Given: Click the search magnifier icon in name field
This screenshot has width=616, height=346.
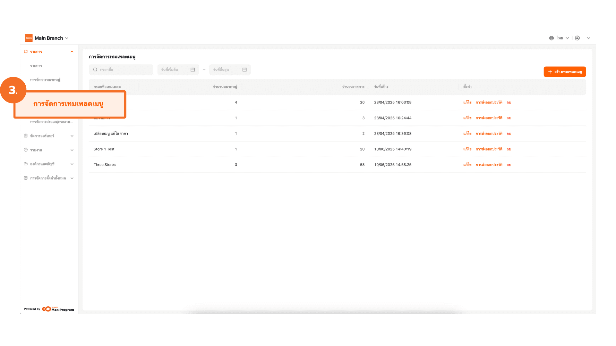Looking at the screenshot, I should 95,70.
